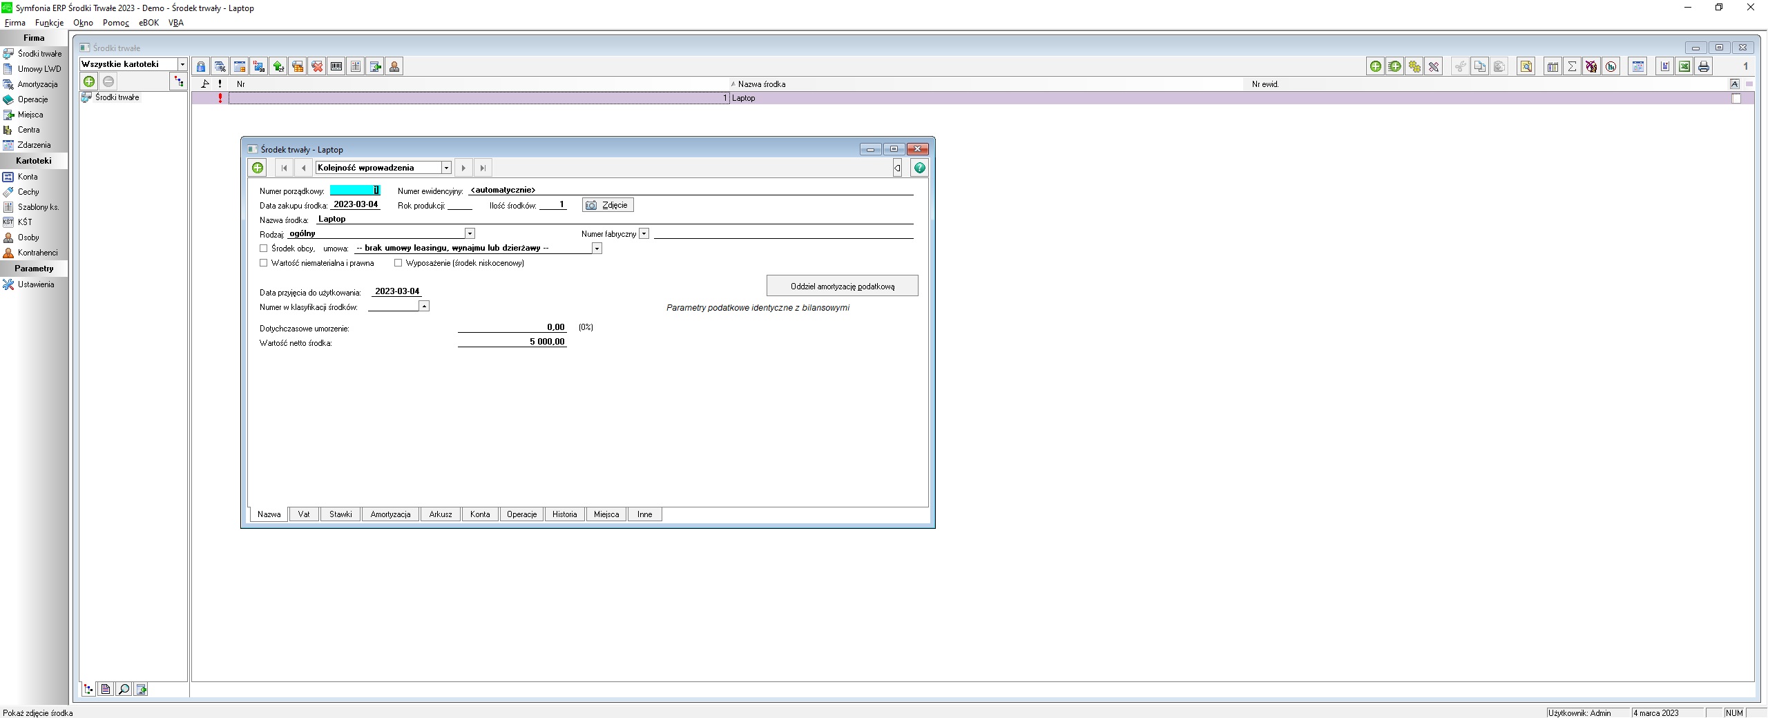The image size is (1768, 718).
Task: Open Ustawienia in the sidebar
Action: pos(35,284)
